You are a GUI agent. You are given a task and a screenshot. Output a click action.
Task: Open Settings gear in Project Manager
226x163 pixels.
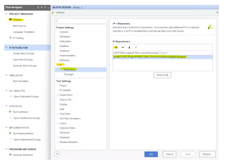[x=10, y=20]
